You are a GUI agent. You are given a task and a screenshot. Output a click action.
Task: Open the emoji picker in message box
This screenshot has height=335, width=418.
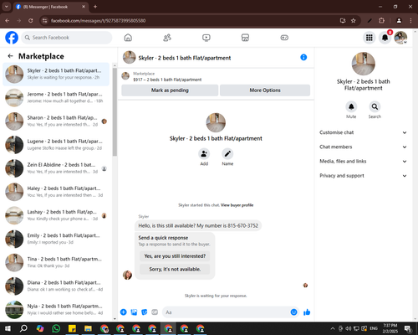(293, 312)
